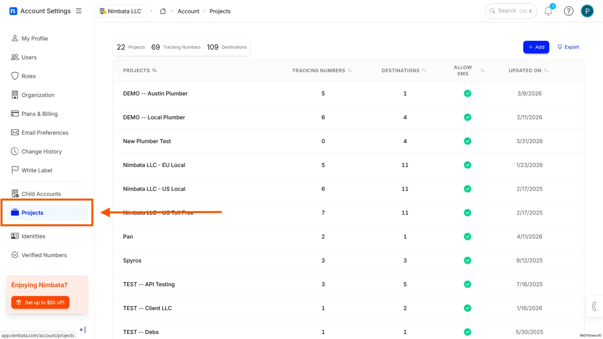Open the notifications bell

click(x=548, y=11)
